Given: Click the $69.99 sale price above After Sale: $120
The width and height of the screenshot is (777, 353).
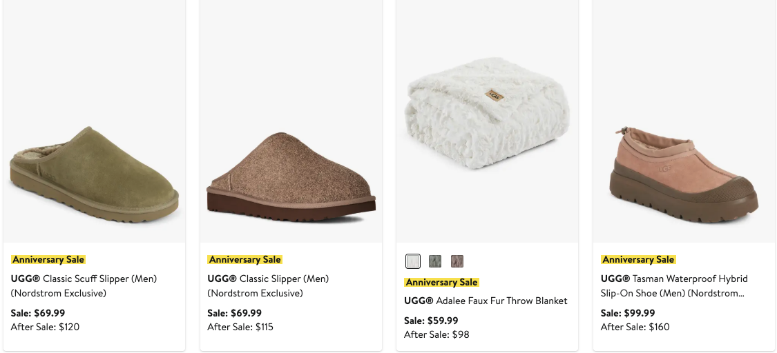Looking at the screenshot, I should (38, 313).
